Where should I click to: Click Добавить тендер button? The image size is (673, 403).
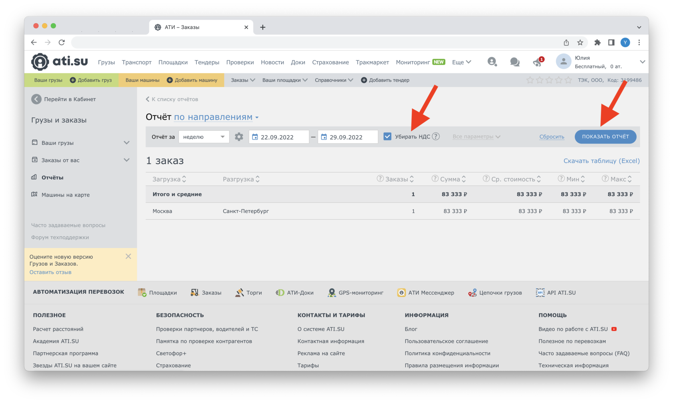coord(385,80)
